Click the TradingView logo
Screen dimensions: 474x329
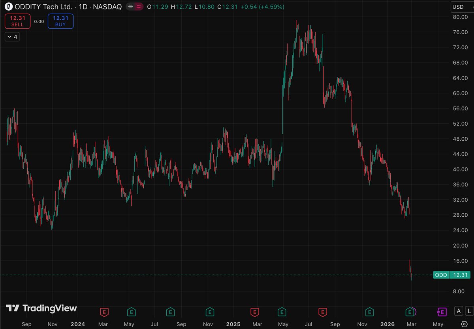[x=41, y=308]
